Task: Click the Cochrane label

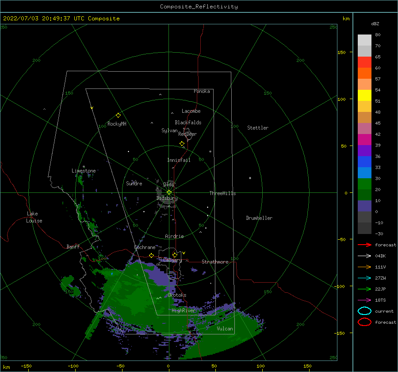Action: point(145,247)
